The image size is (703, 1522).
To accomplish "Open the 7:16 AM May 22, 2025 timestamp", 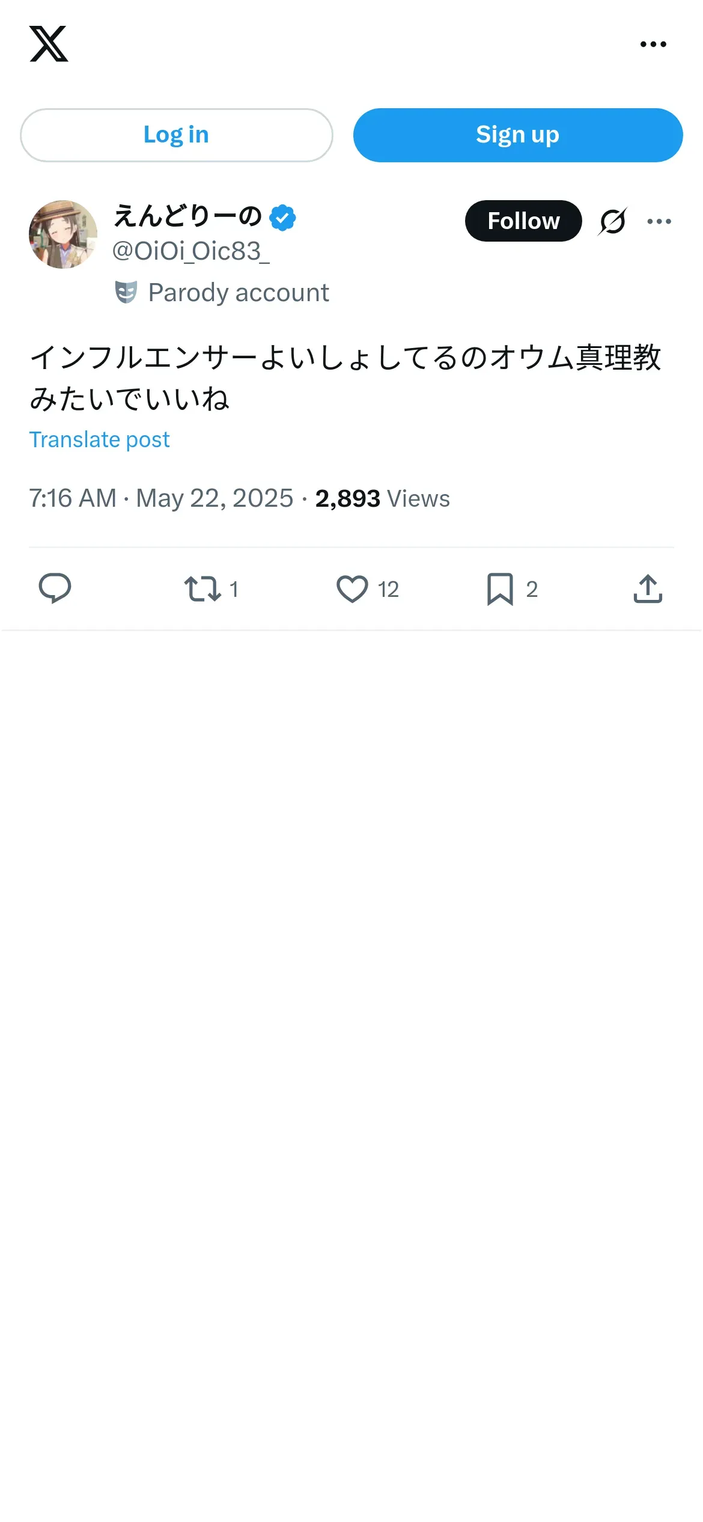I will pyautogui.click(x=161, y=498).
